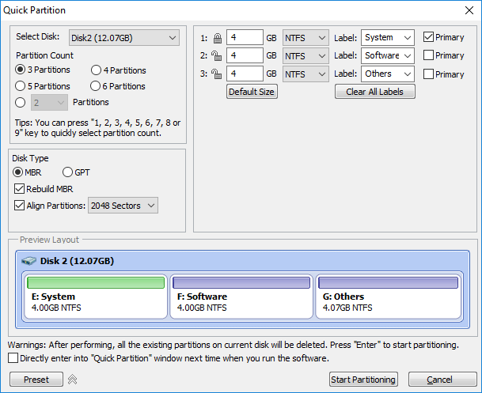Screen dimensions: 482x393
Task: Cancel the Quick Partition dialog
Action: (442, 380)
